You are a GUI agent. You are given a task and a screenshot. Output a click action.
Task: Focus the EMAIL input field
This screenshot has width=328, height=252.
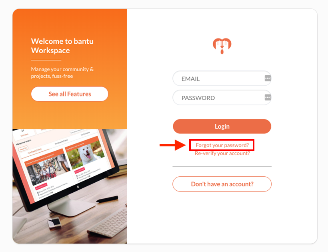pyautogui.click(x=222, y=79)
